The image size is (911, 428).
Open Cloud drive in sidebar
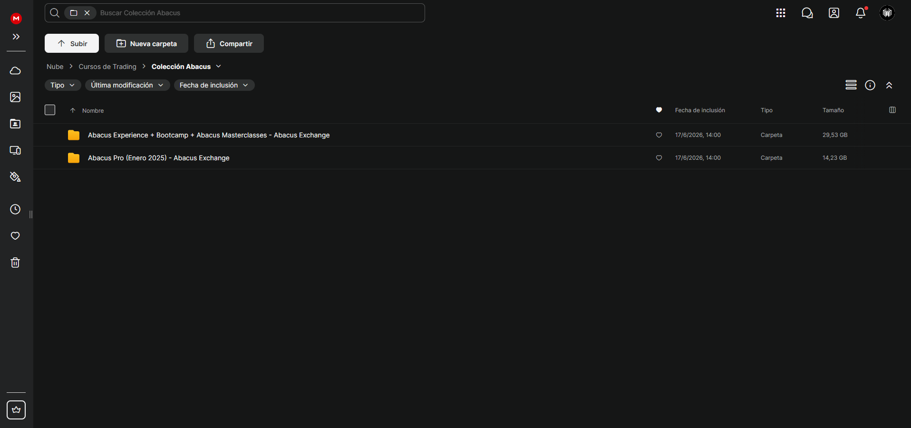(15, 71)
